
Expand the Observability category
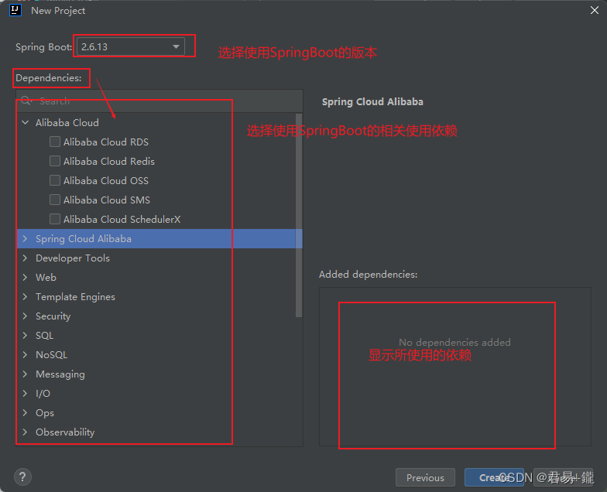tap(25, 432)
